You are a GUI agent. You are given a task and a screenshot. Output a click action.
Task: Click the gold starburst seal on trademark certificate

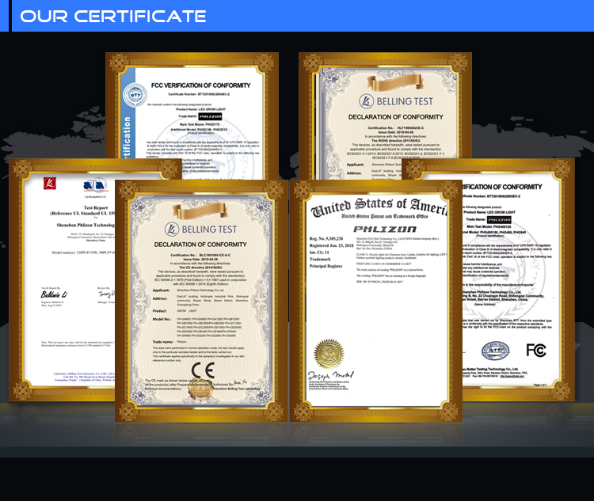[329, 354]
